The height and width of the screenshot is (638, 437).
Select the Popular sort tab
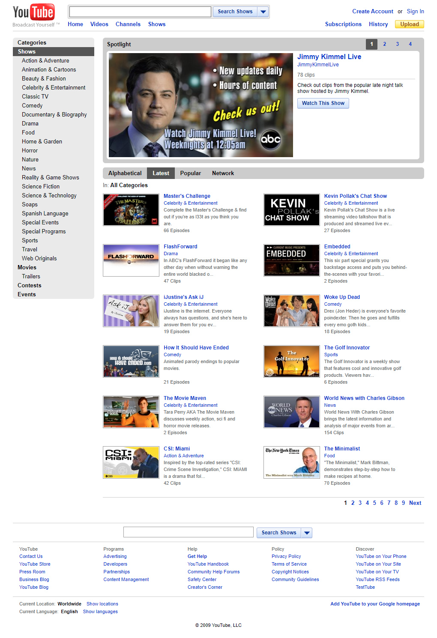191,173
